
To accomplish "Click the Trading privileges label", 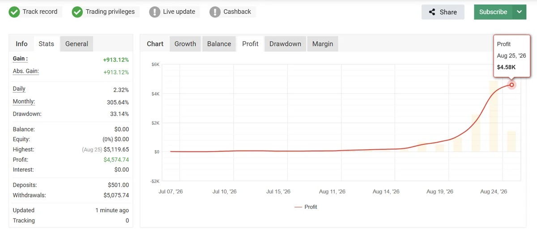I will click(x=110, y=12).
